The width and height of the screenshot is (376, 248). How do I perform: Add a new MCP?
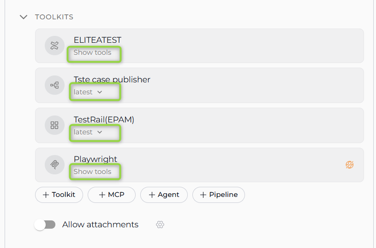[112, 195]
